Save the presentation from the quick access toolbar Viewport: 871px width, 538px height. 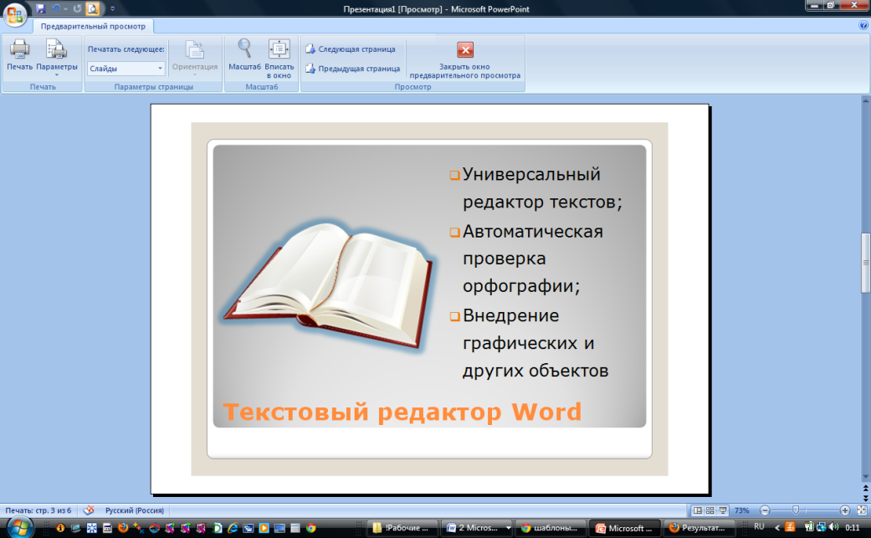[x=40, y=8]
